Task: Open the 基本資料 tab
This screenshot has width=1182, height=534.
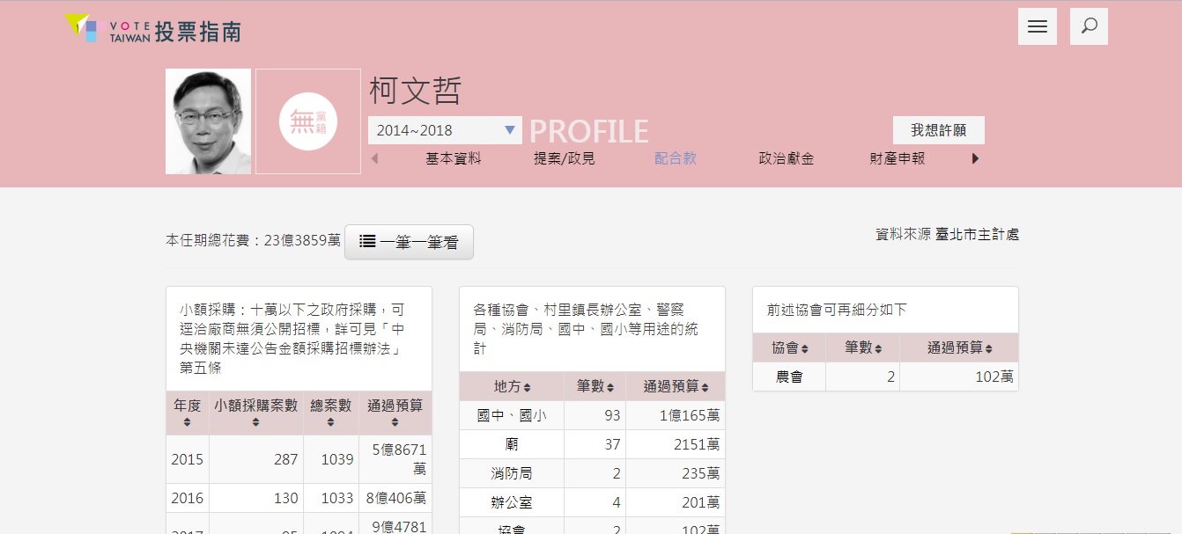Action: pos(454,159)
